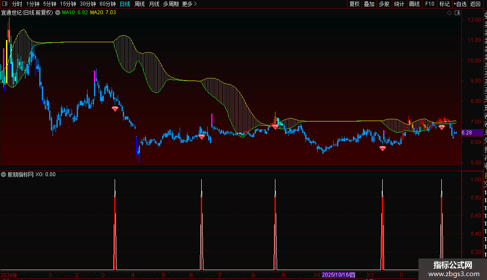Click the 股朋指标网 XG: 0.00 label
The width and height of the screenshot is (487, 280).
tap(31, 174)
